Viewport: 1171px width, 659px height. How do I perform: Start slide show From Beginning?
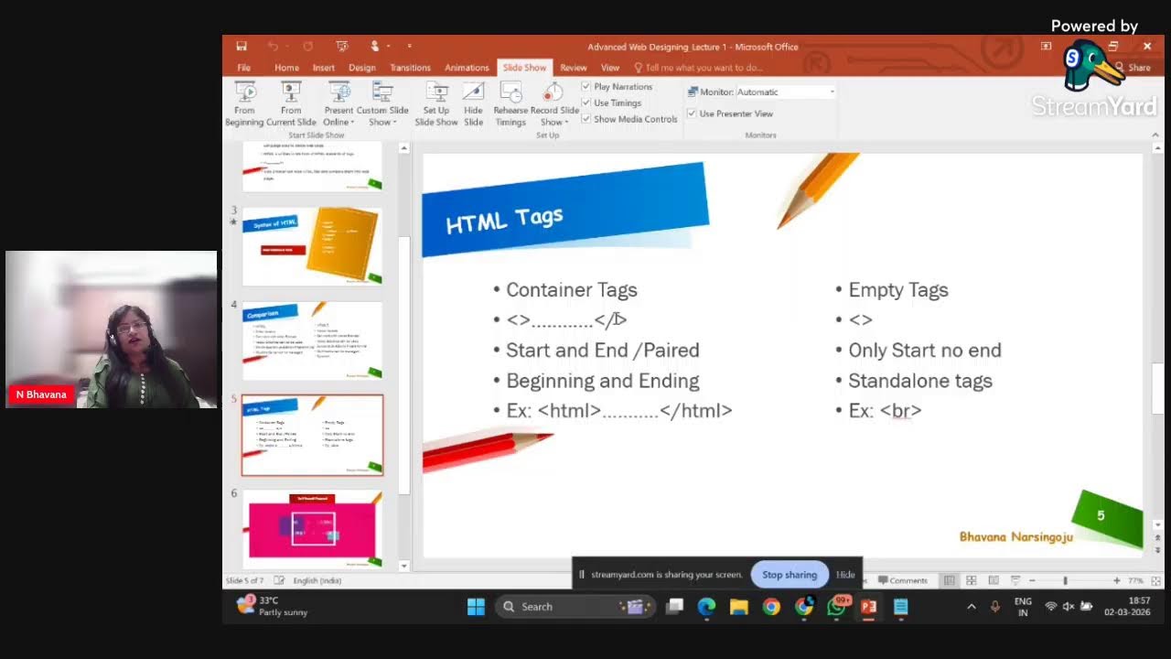tap(244, 104)
